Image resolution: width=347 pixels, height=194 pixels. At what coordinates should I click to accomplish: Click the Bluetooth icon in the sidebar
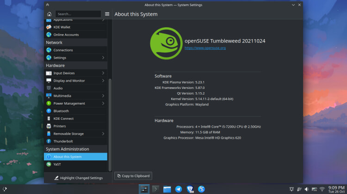tap(49, 111)
